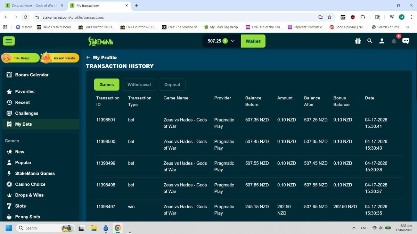The image size is (417, 234).
Task: Switch to the Deposit tab
Action: [172, 84]
